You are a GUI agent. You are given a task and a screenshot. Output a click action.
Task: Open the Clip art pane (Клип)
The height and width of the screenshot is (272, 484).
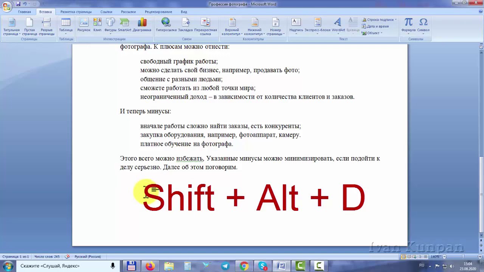tap(97, 25)
